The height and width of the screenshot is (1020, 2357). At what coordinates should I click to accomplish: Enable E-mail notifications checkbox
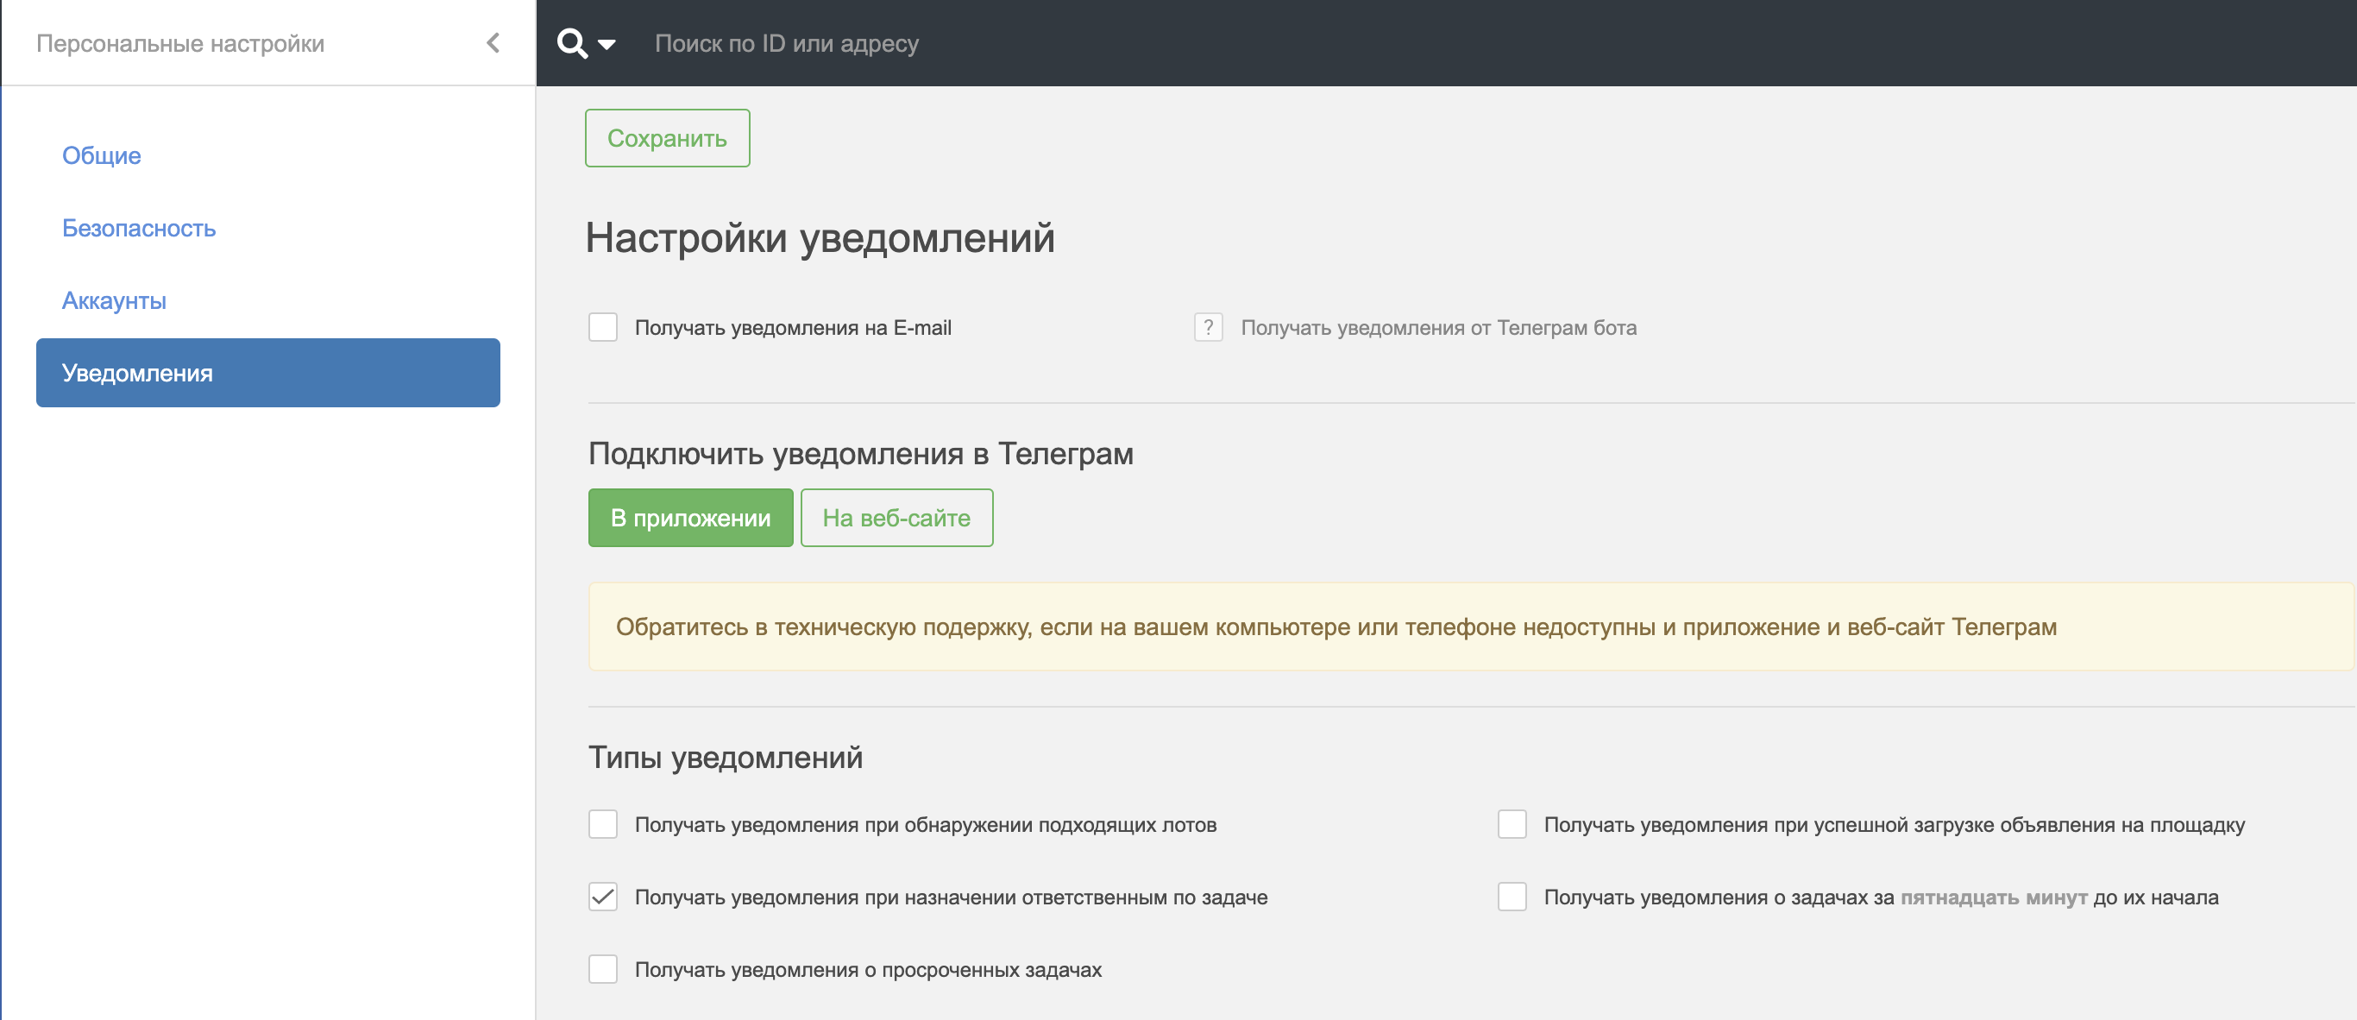[x=603, y=328]
